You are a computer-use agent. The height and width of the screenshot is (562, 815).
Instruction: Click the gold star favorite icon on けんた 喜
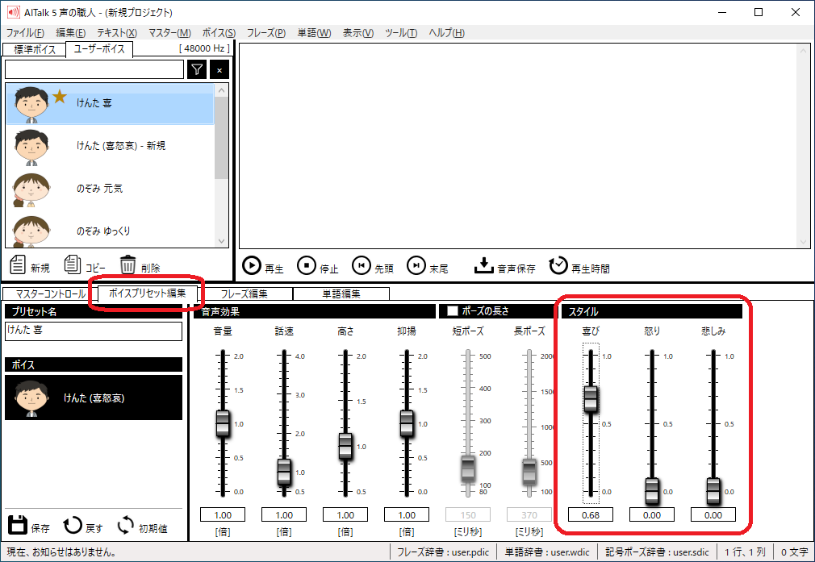click(60, 96)
